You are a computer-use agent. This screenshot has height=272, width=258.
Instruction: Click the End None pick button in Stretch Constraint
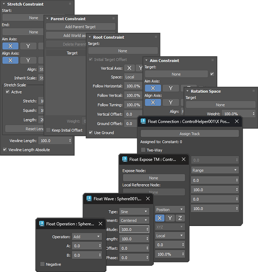23,32
